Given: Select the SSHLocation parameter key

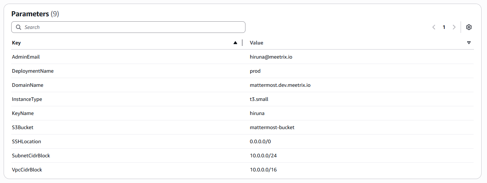Looking at the screenshot, I should coord(26,141).
